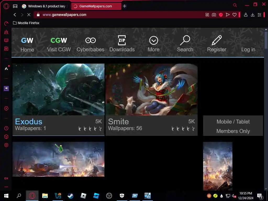Screen dimensions: 268x201
Task: Open the notification center icon
Action: (260, 196)
